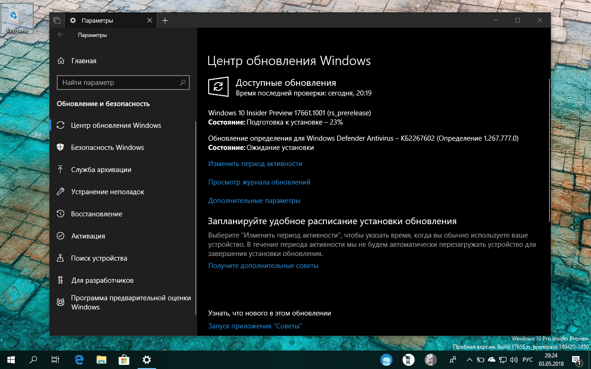This screenshot has width=591, height=369.
Task: Click the Обновление и безопасность sidebar heading
Action: coord(103,104)
